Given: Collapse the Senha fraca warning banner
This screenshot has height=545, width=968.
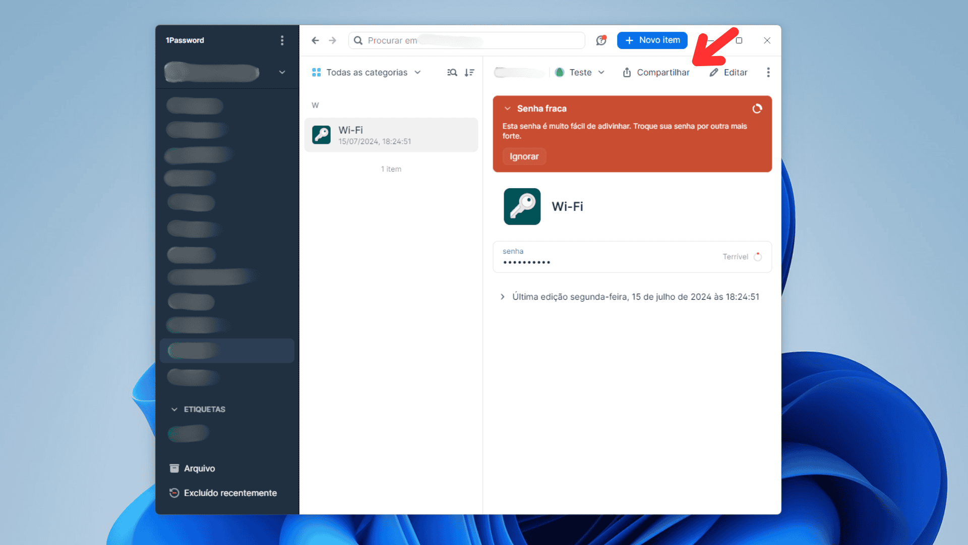Looking at the screenshot, I should click(507, 108).
